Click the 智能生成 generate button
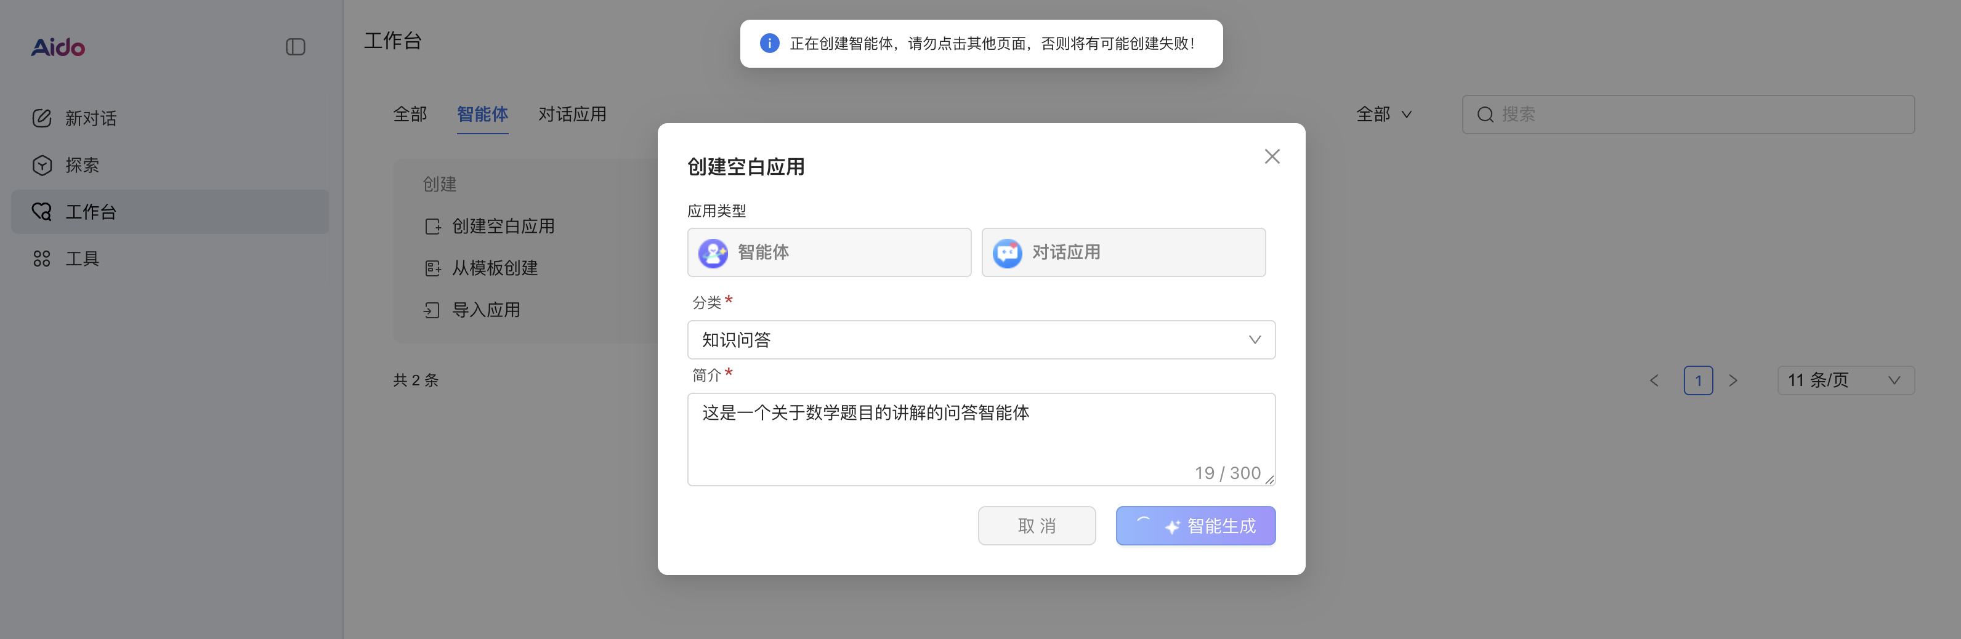Viewport: 1961px width, 639px height. (1195, 525)
